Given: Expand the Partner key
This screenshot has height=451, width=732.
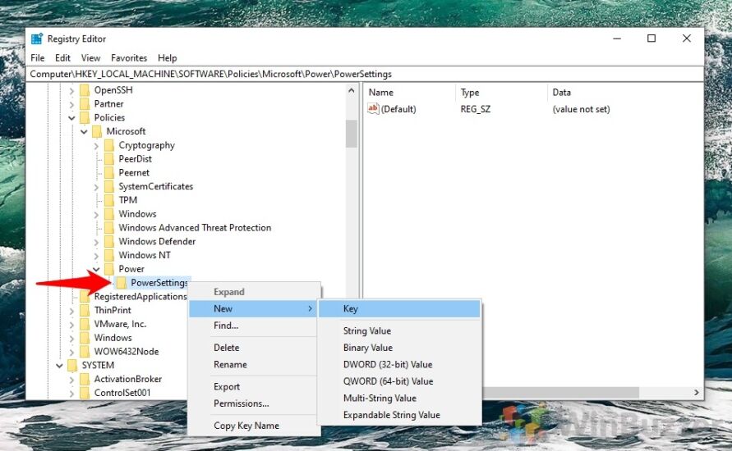Looking at the screenshot, I should click(x=71, y=104).
